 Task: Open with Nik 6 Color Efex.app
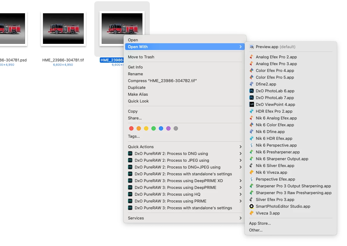pos(290,125)
